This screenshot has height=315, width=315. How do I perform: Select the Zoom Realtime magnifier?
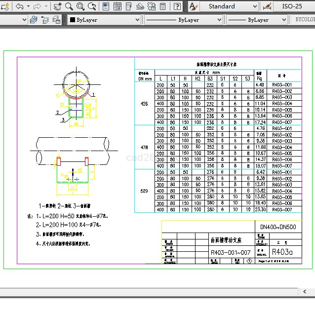pos(69,6)
